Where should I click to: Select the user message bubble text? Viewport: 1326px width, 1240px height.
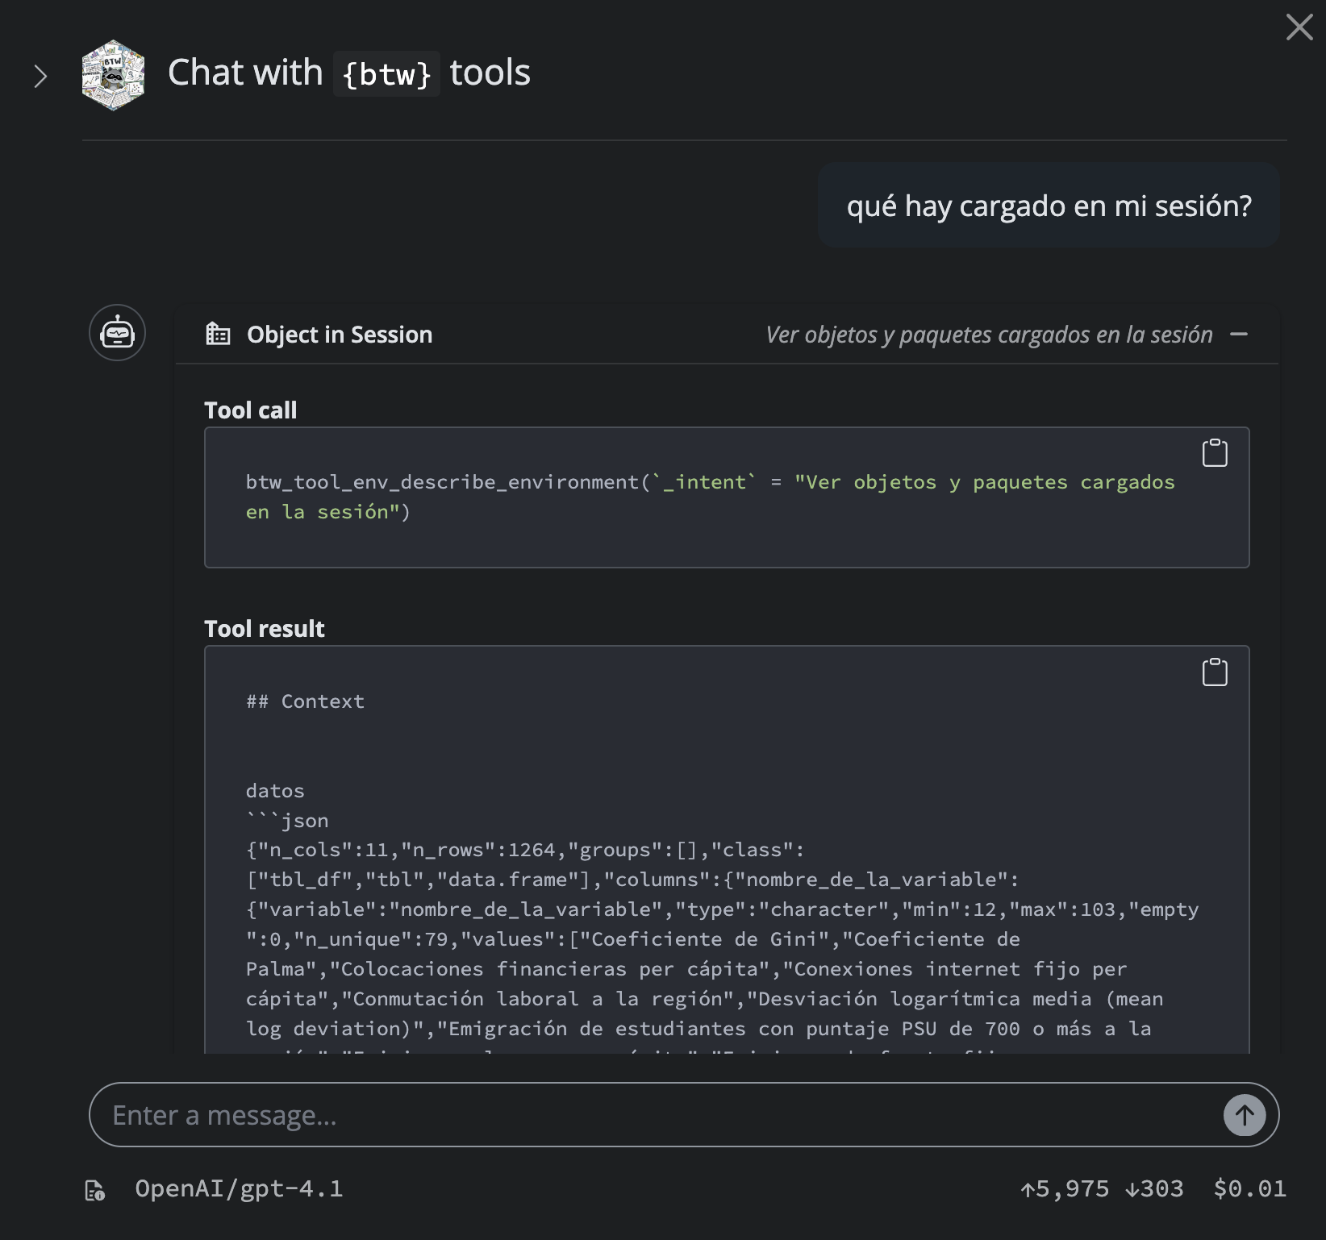1049,206
